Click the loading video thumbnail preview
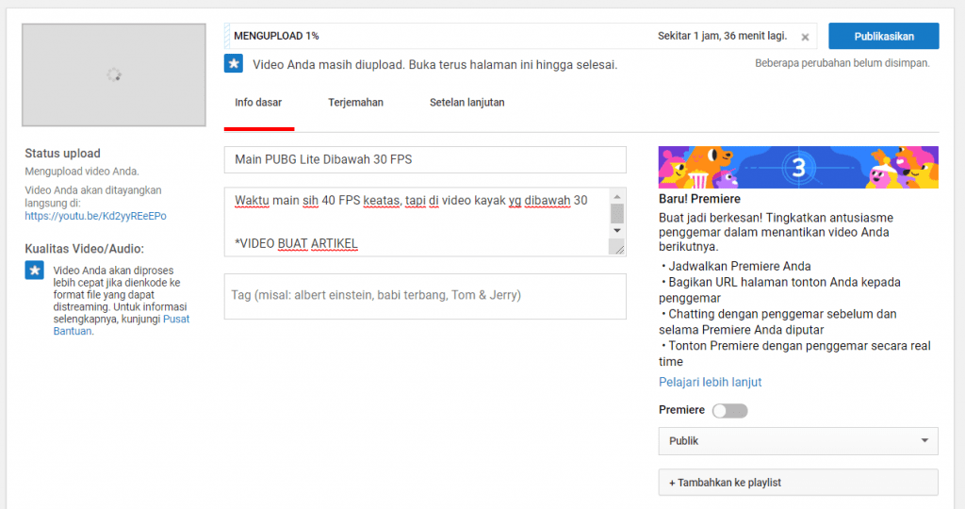The width and height of the screenshot is (965, 509). 114,75
